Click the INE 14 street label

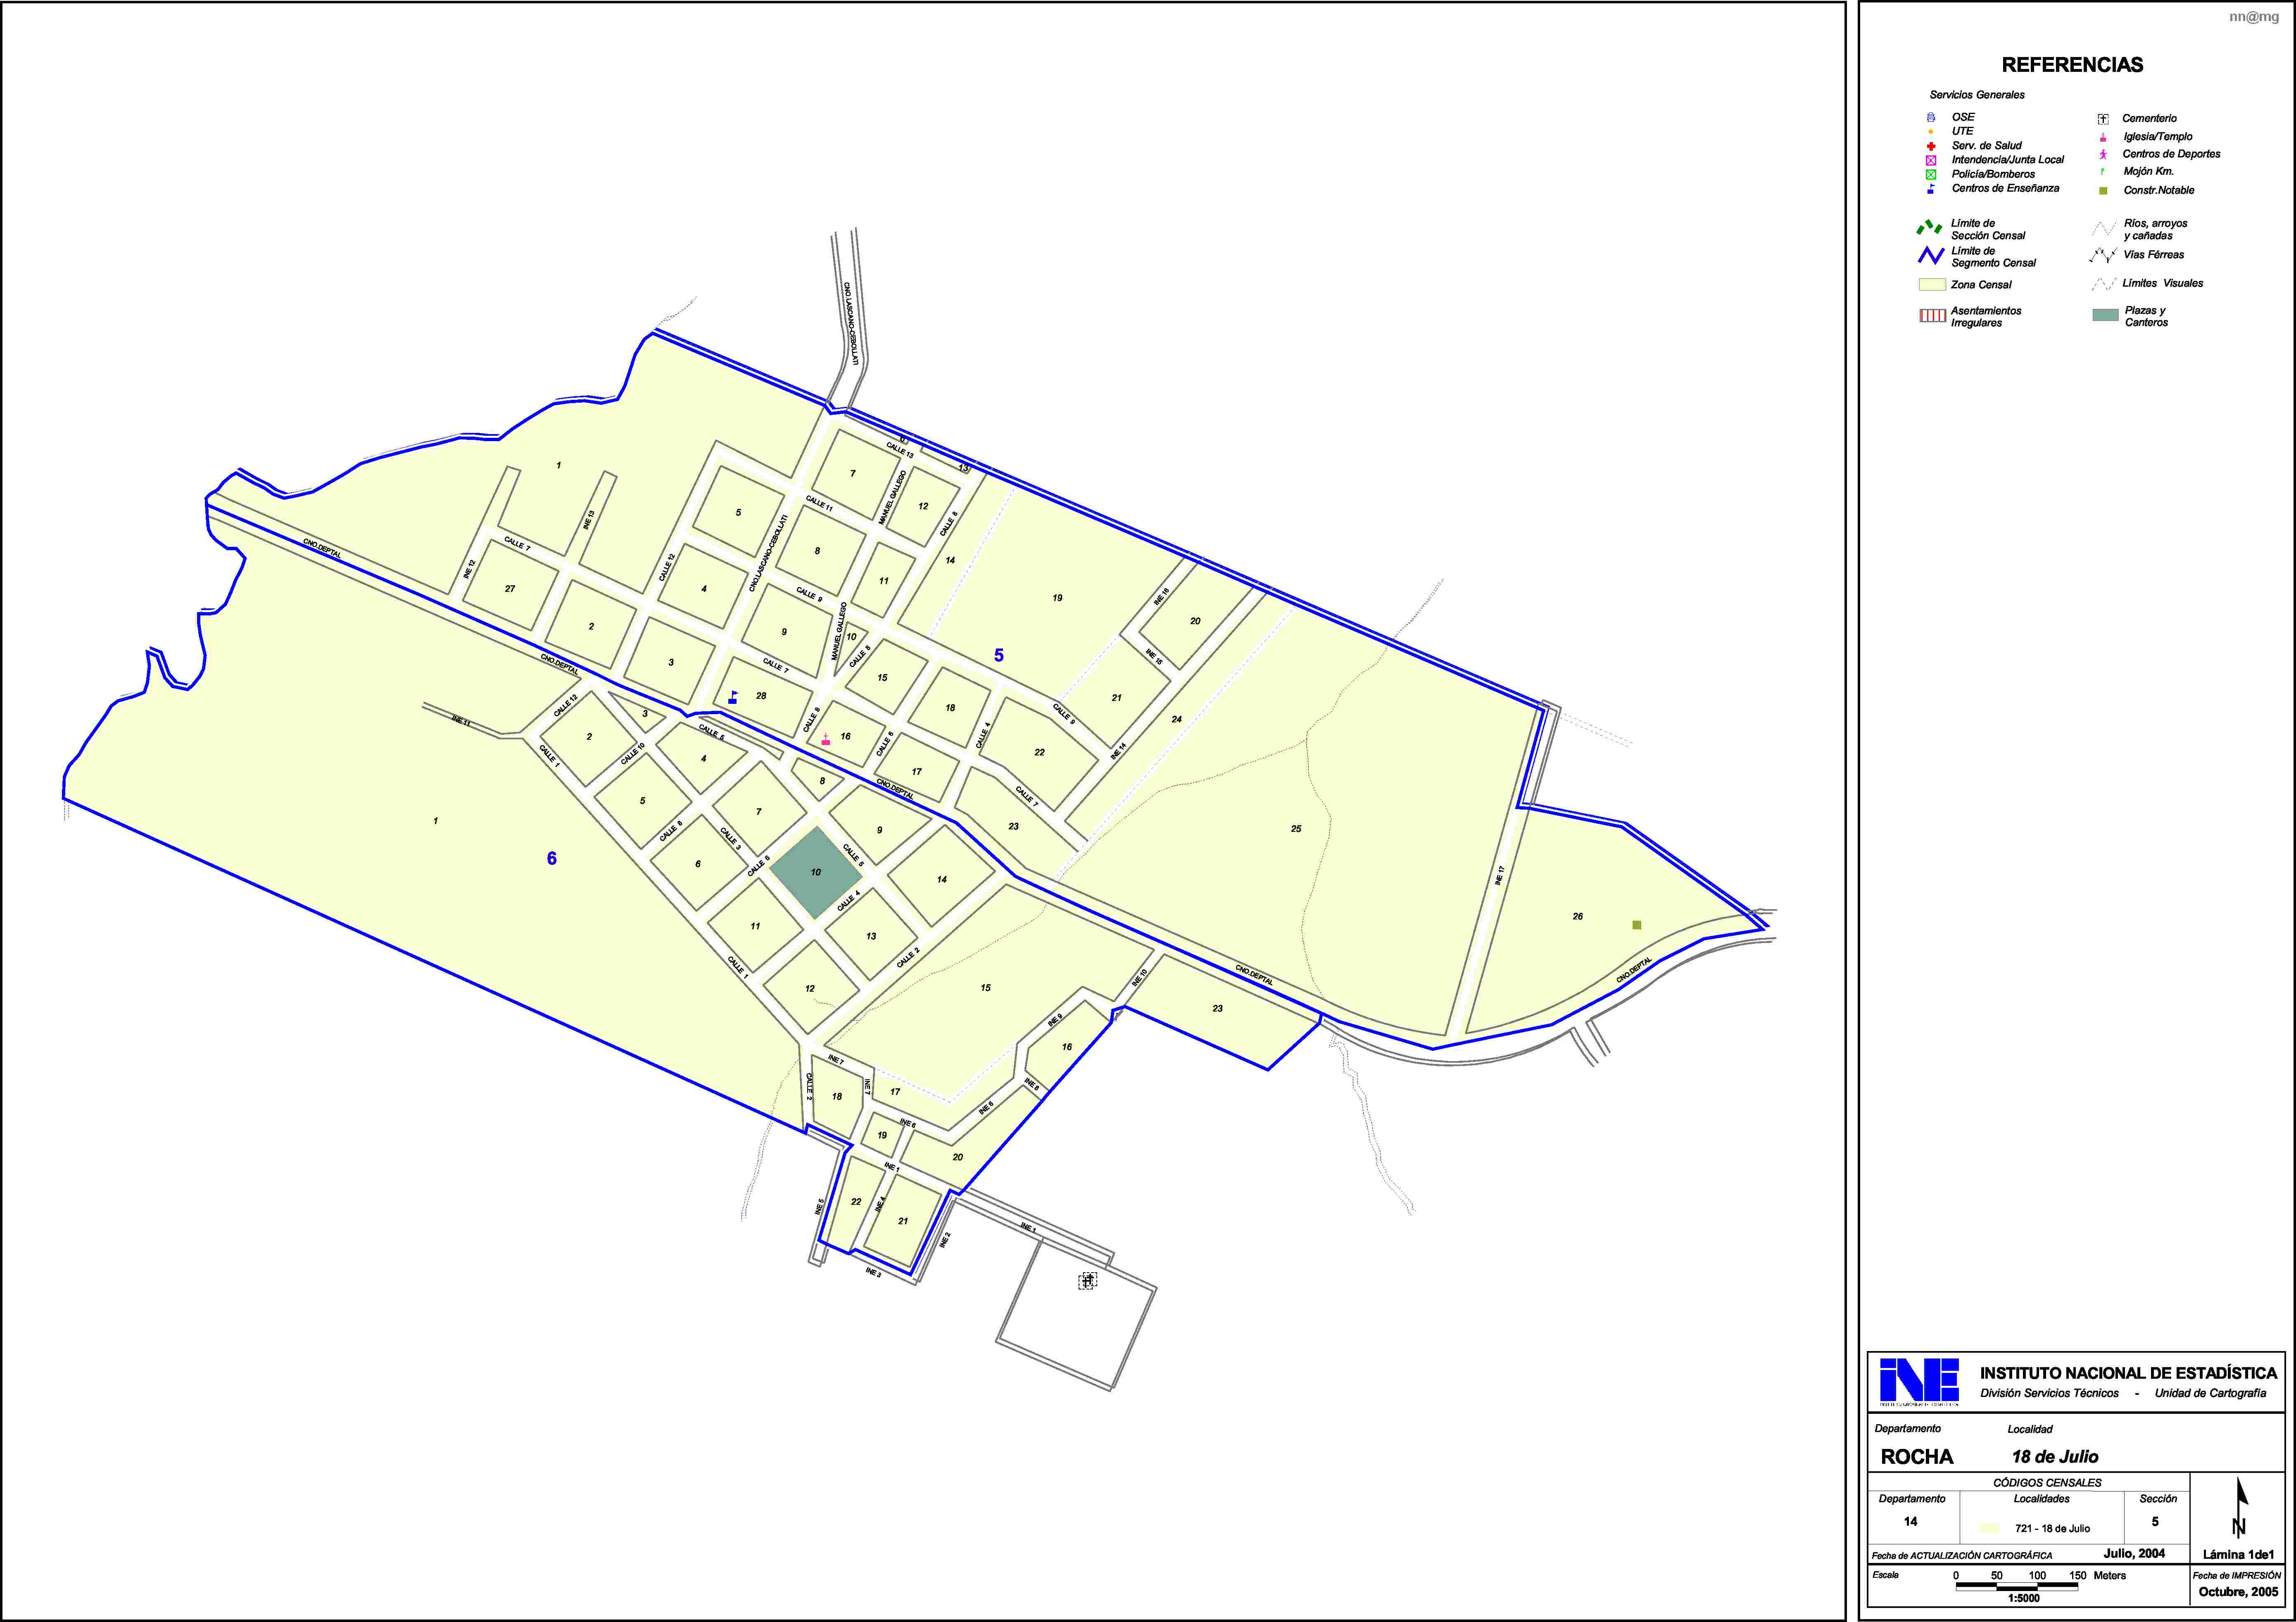(1118, 751)
